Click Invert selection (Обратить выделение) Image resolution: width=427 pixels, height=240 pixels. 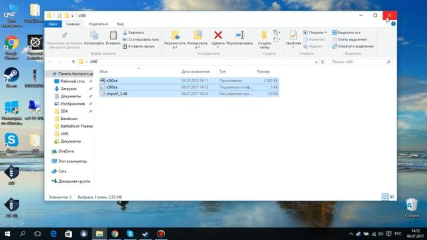353,46
